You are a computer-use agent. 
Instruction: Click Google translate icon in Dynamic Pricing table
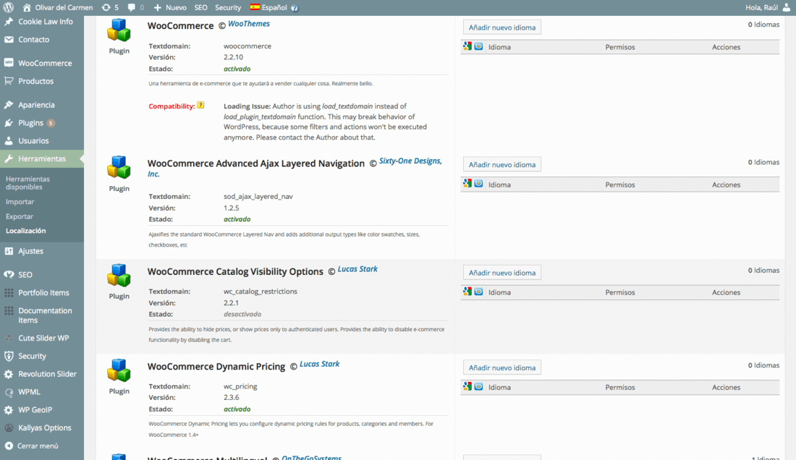[467, 386]
